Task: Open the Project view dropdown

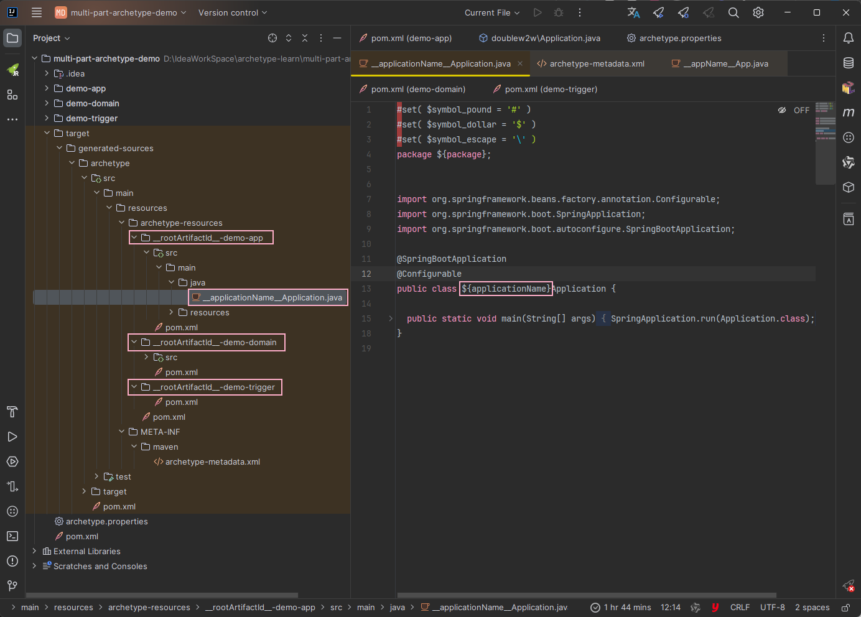Action: point(52,38)
